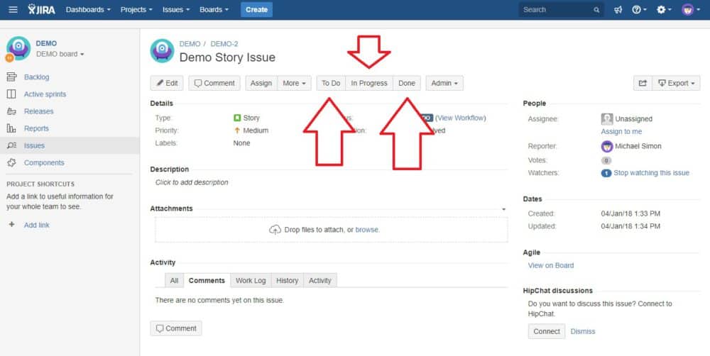Expand the Attachments options arrow
The height and width of the screenshot is (356, 710).
pos(503,209)
